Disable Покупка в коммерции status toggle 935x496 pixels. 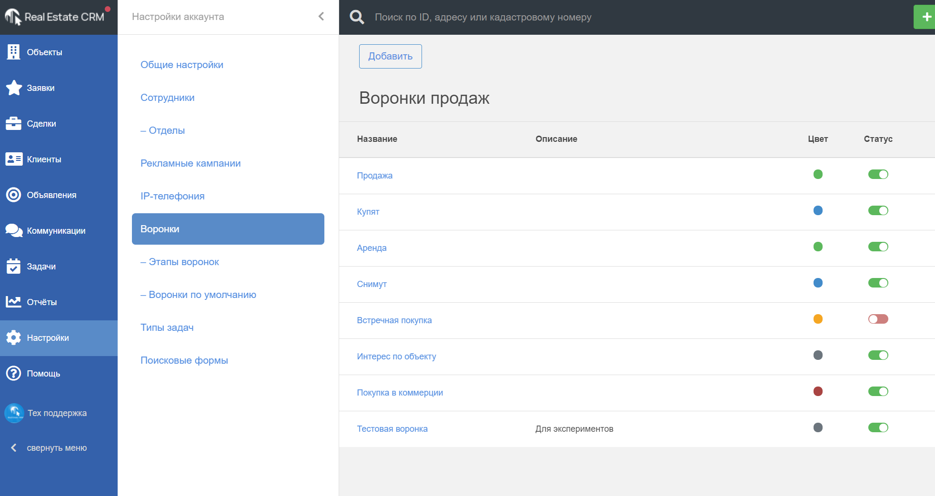tap(878, 391)
